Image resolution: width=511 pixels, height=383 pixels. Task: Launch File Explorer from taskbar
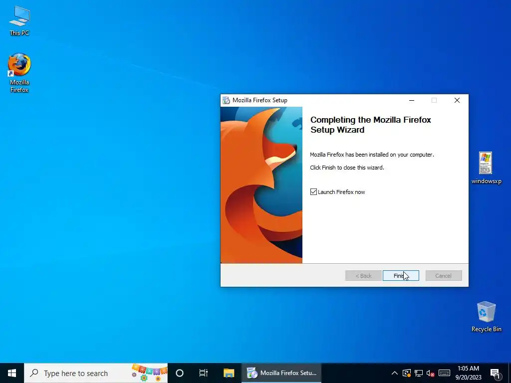229,373
